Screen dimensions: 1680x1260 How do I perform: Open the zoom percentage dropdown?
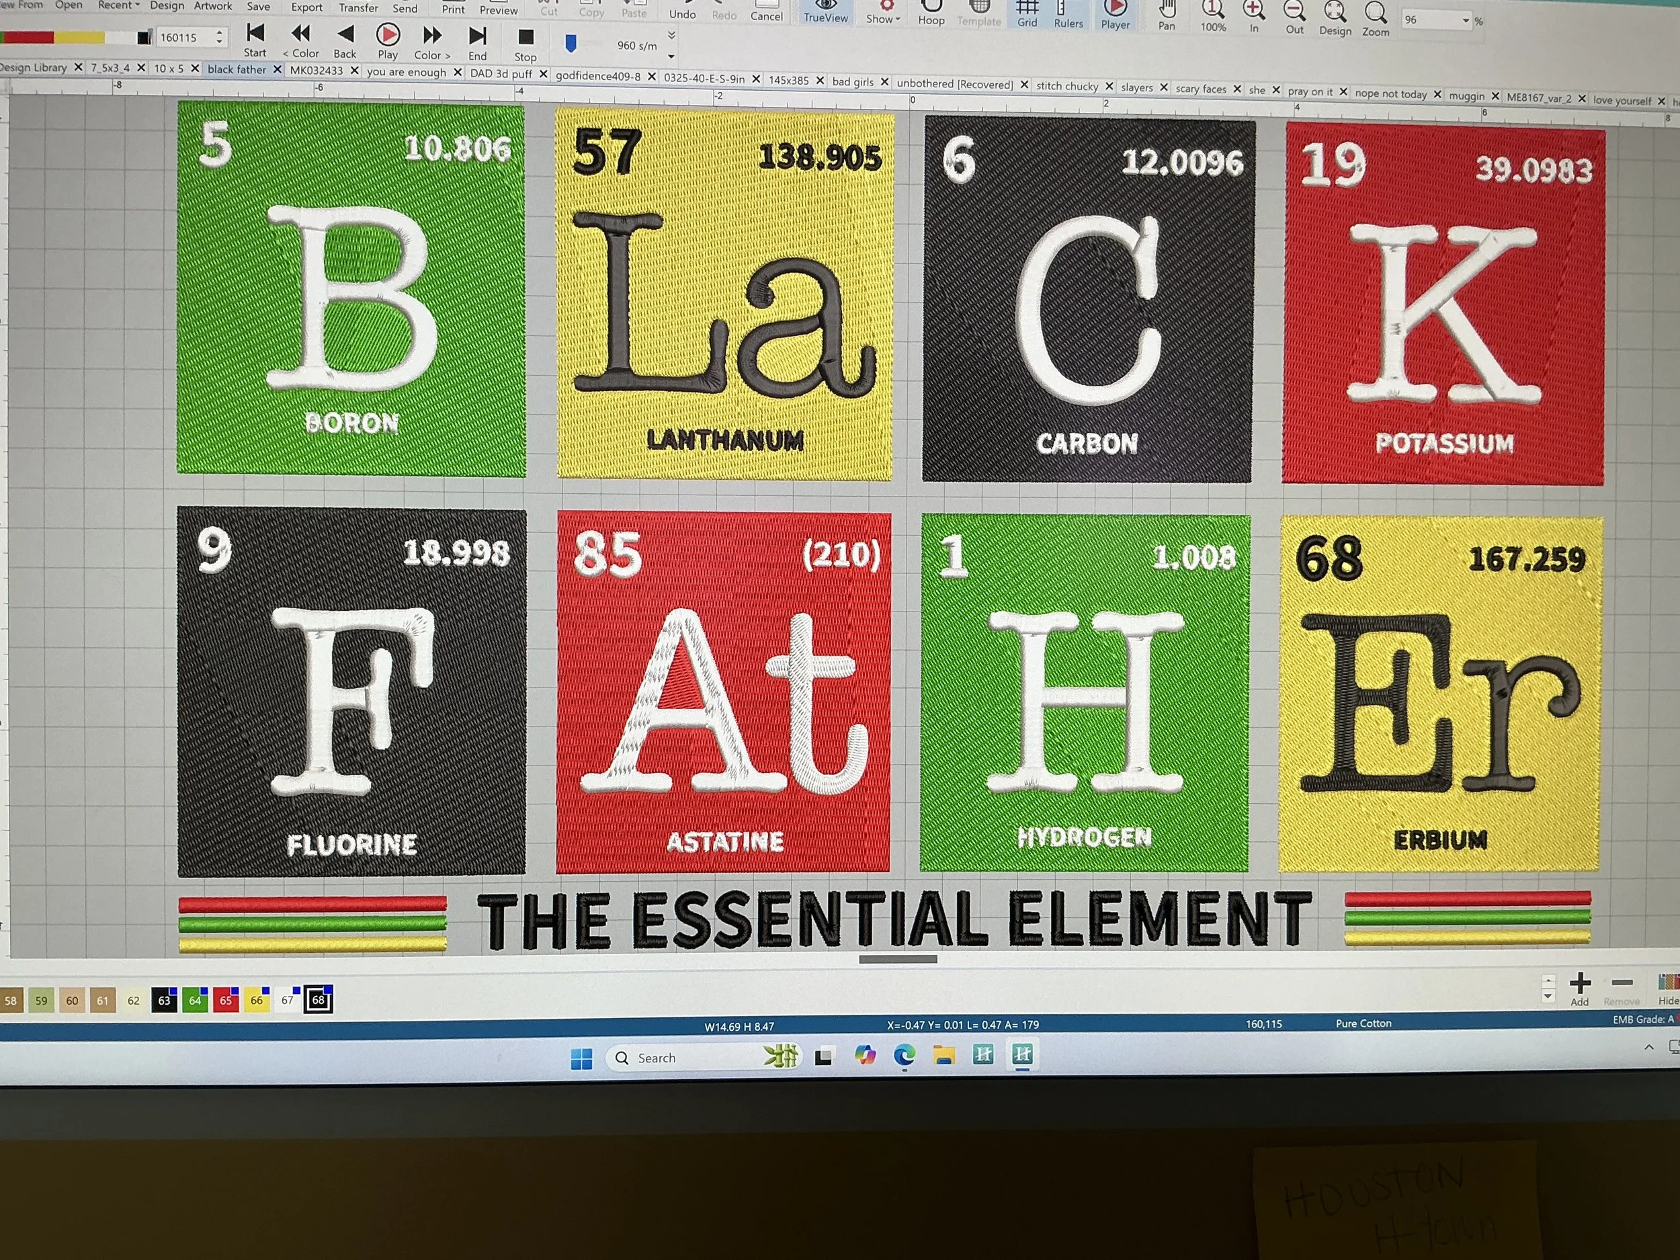coord(1465,21)
